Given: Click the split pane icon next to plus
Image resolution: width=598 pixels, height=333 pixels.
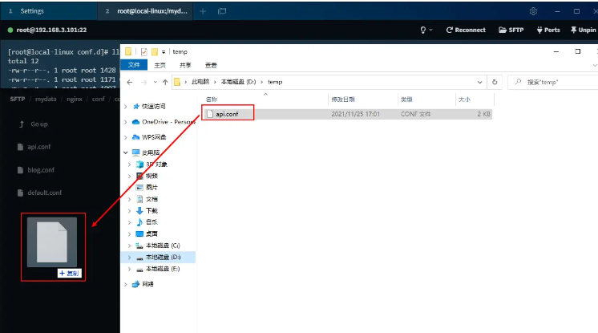Looking at the screenshot, I should (x=222, y=11).
